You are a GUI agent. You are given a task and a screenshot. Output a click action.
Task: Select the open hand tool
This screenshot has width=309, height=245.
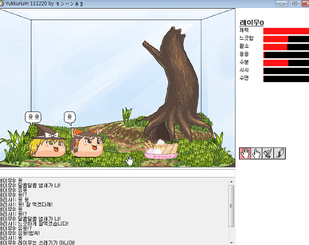245,153
